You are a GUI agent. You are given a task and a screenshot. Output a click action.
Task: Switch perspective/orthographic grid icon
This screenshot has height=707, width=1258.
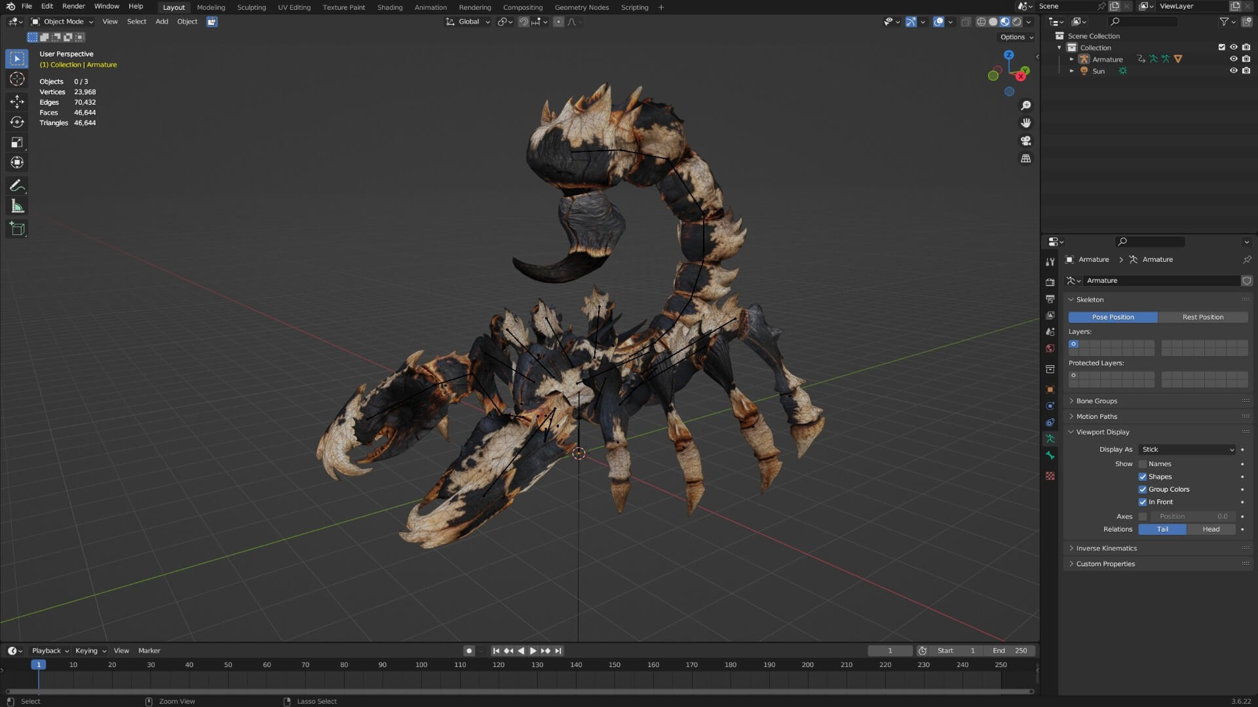(1026, 158)
